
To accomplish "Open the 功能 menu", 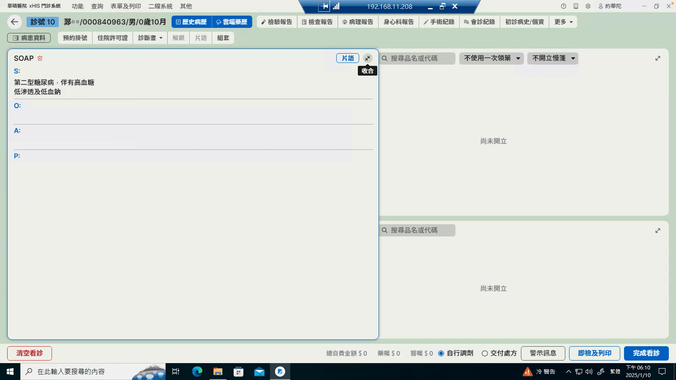I will pyautogui.click(x=78, y=6).
